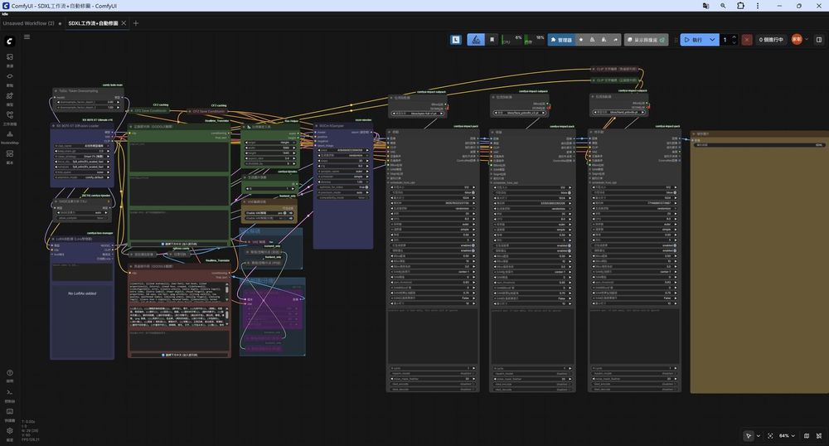
Task: Cancel current run with red X button
Action: (747, 40)
